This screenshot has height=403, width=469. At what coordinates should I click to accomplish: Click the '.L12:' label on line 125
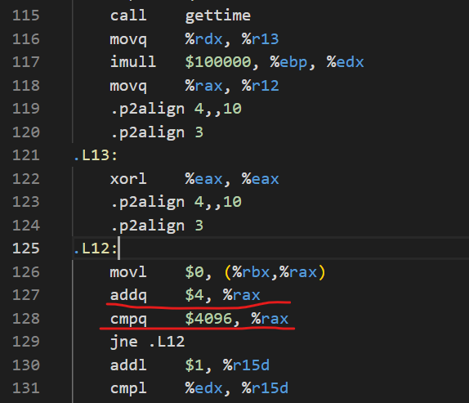(96, 249)
